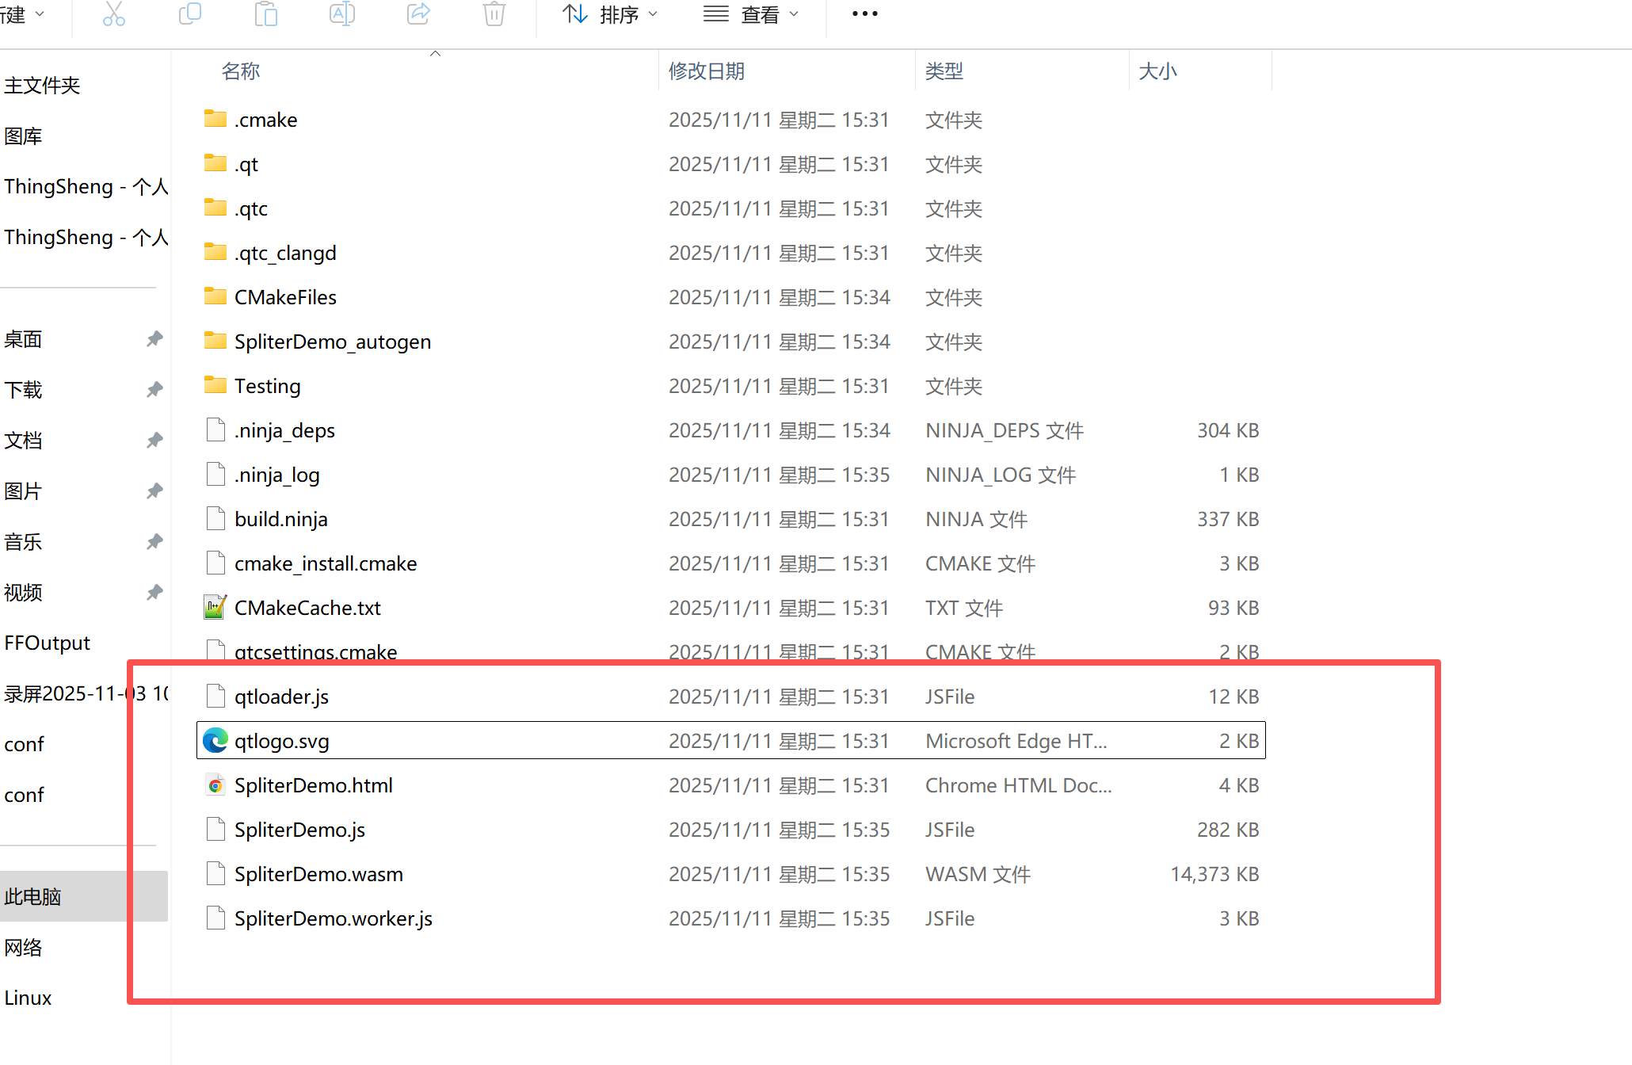Click the Cut scissors icon in toolbar
The image size is (1632, 1065).
[114, 14]
